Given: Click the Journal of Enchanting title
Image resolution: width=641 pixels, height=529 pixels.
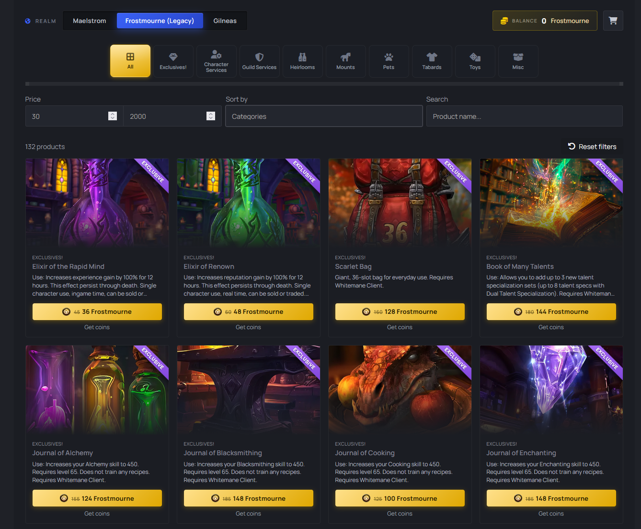Looking at the screenshot, I should pyautogui.click(x=521, y=453).
